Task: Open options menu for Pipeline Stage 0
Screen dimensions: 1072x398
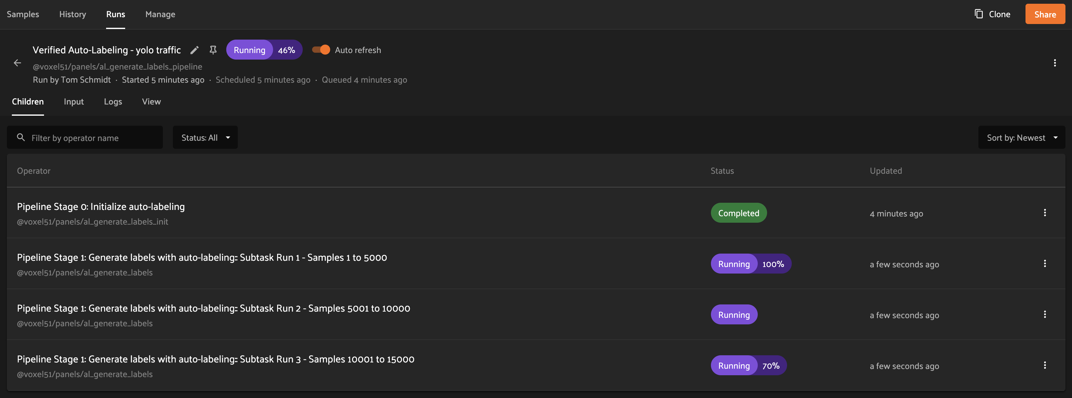Action: click(1045, 212)
